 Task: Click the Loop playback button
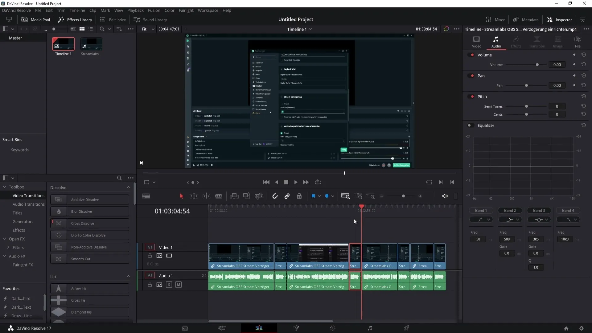coord(318,182)
